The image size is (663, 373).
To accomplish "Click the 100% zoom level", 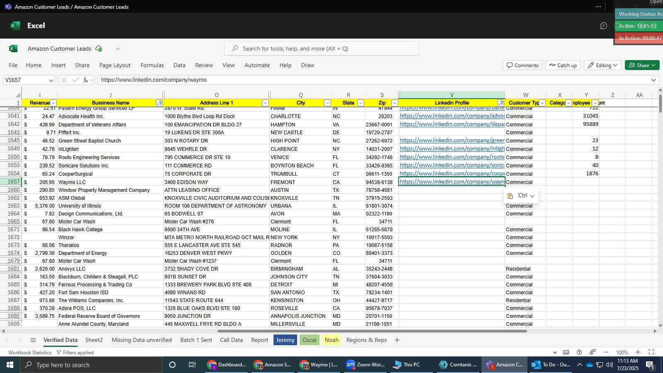I will tap(622, 353).
